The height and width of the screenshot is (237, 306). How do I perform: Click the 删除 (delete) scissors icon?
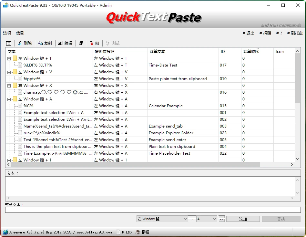pyautogui.click(x=19, y=43)
